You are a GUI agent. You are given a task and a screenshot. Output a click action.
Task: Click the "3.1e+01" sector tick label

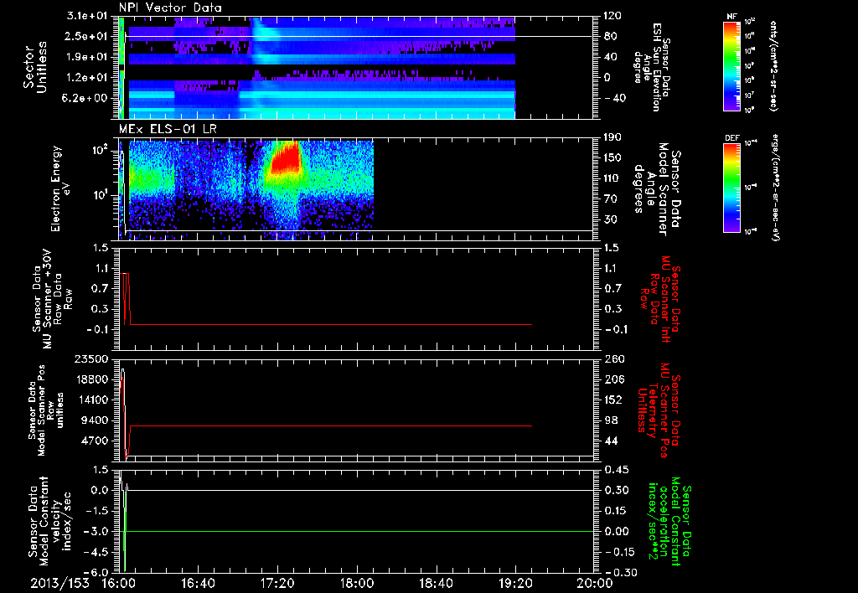(x=87, y=16)
